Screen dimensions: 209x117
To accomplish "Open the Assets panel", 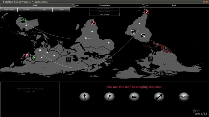I will pos(26,10).
